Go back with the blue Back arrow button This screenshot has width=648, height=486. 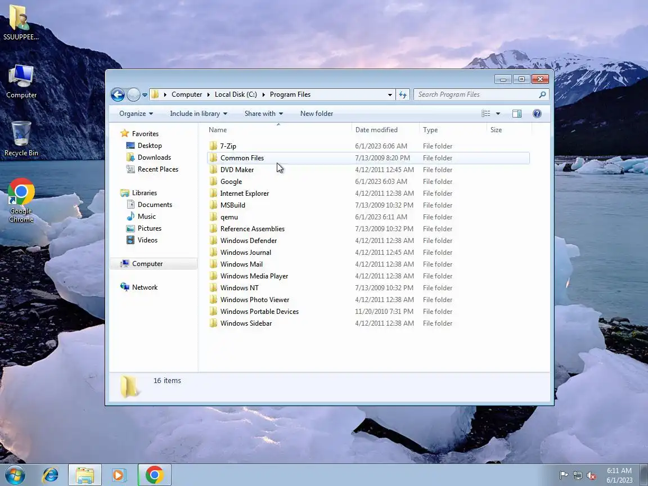(x=118, y=94)
